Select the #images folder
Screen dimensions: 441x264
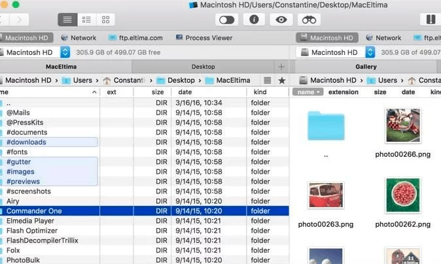coord(145,172)
